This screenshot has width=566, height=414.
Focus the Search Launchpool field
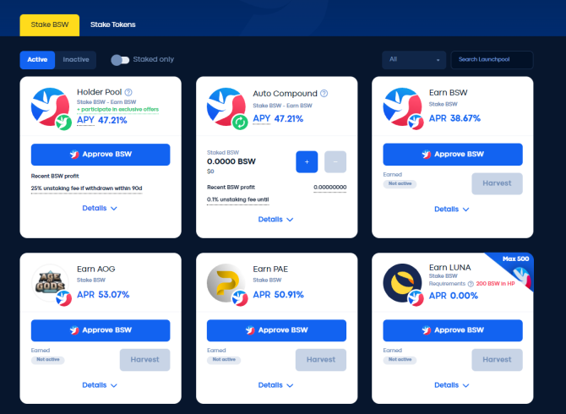(492, 60)
